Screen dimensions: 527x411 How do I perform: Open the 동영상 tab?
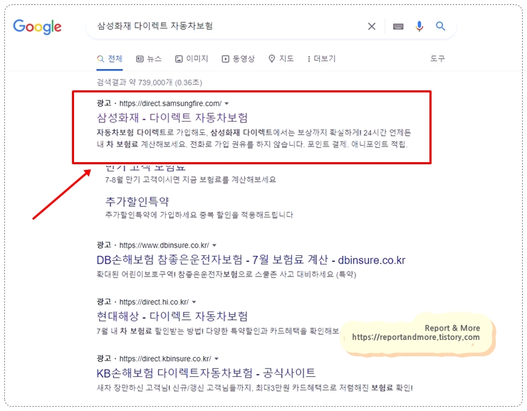pos(238,59)
